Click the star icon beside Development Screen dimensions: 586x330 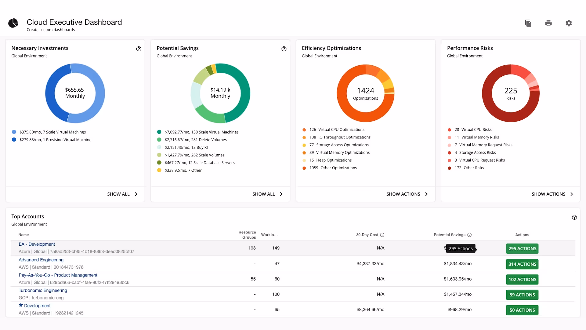(21, 305)
